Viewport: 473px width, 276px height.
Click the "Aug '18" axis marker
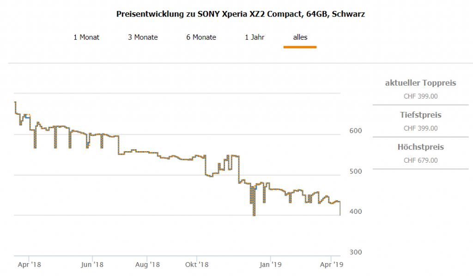pyautogui.click(x=148, y=265)
